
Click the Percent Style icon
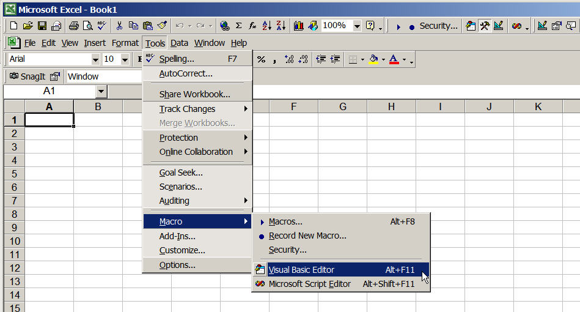[261, 59]
